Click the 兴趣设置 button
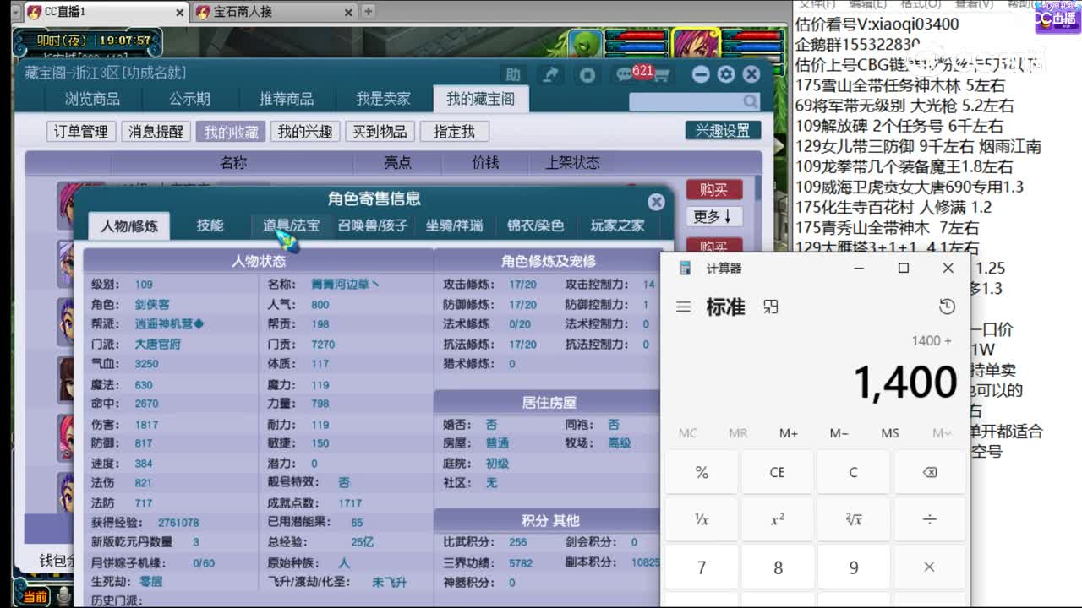The height and width of the screenshot is (608, 1082). (x=724, y=130)
